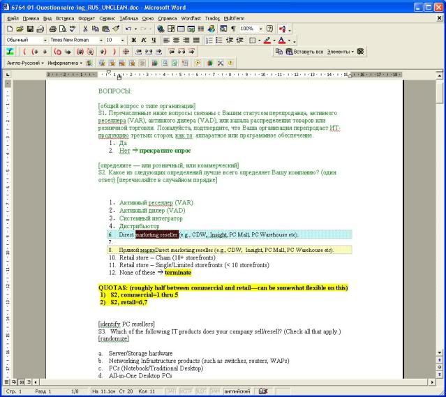Open the Правка menu
446x397 pixels.
coord(31,18)
